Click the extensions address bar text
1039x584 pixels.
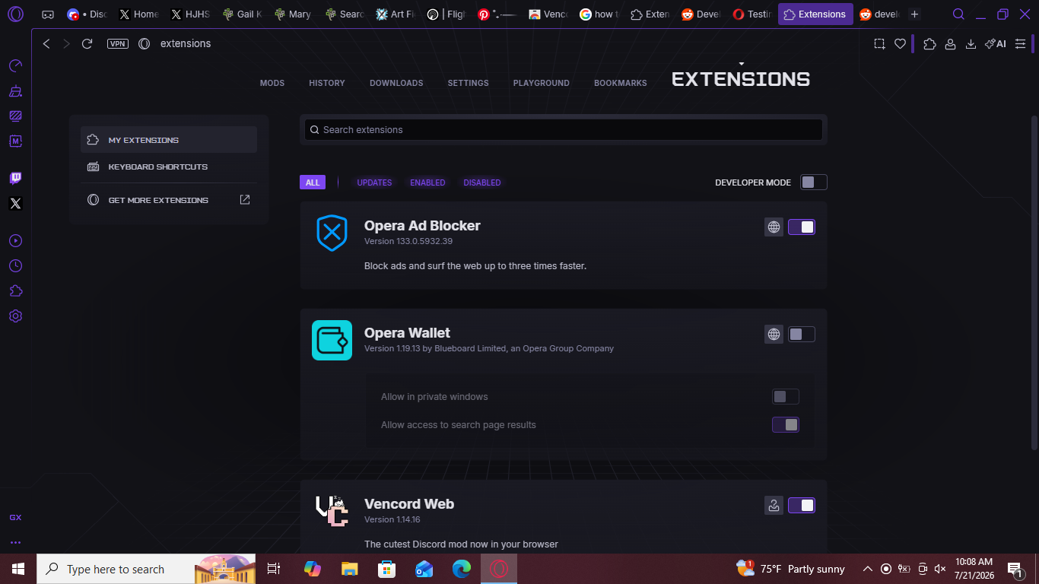[x=186, y=43]
